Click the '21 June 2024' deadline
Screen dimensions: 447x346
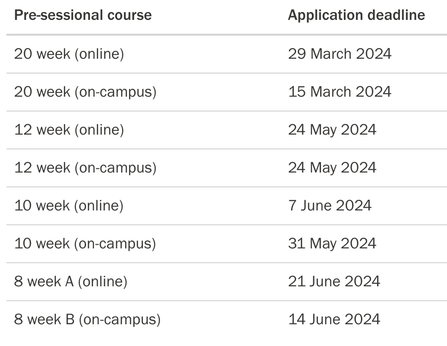click(x=334, y=282)
